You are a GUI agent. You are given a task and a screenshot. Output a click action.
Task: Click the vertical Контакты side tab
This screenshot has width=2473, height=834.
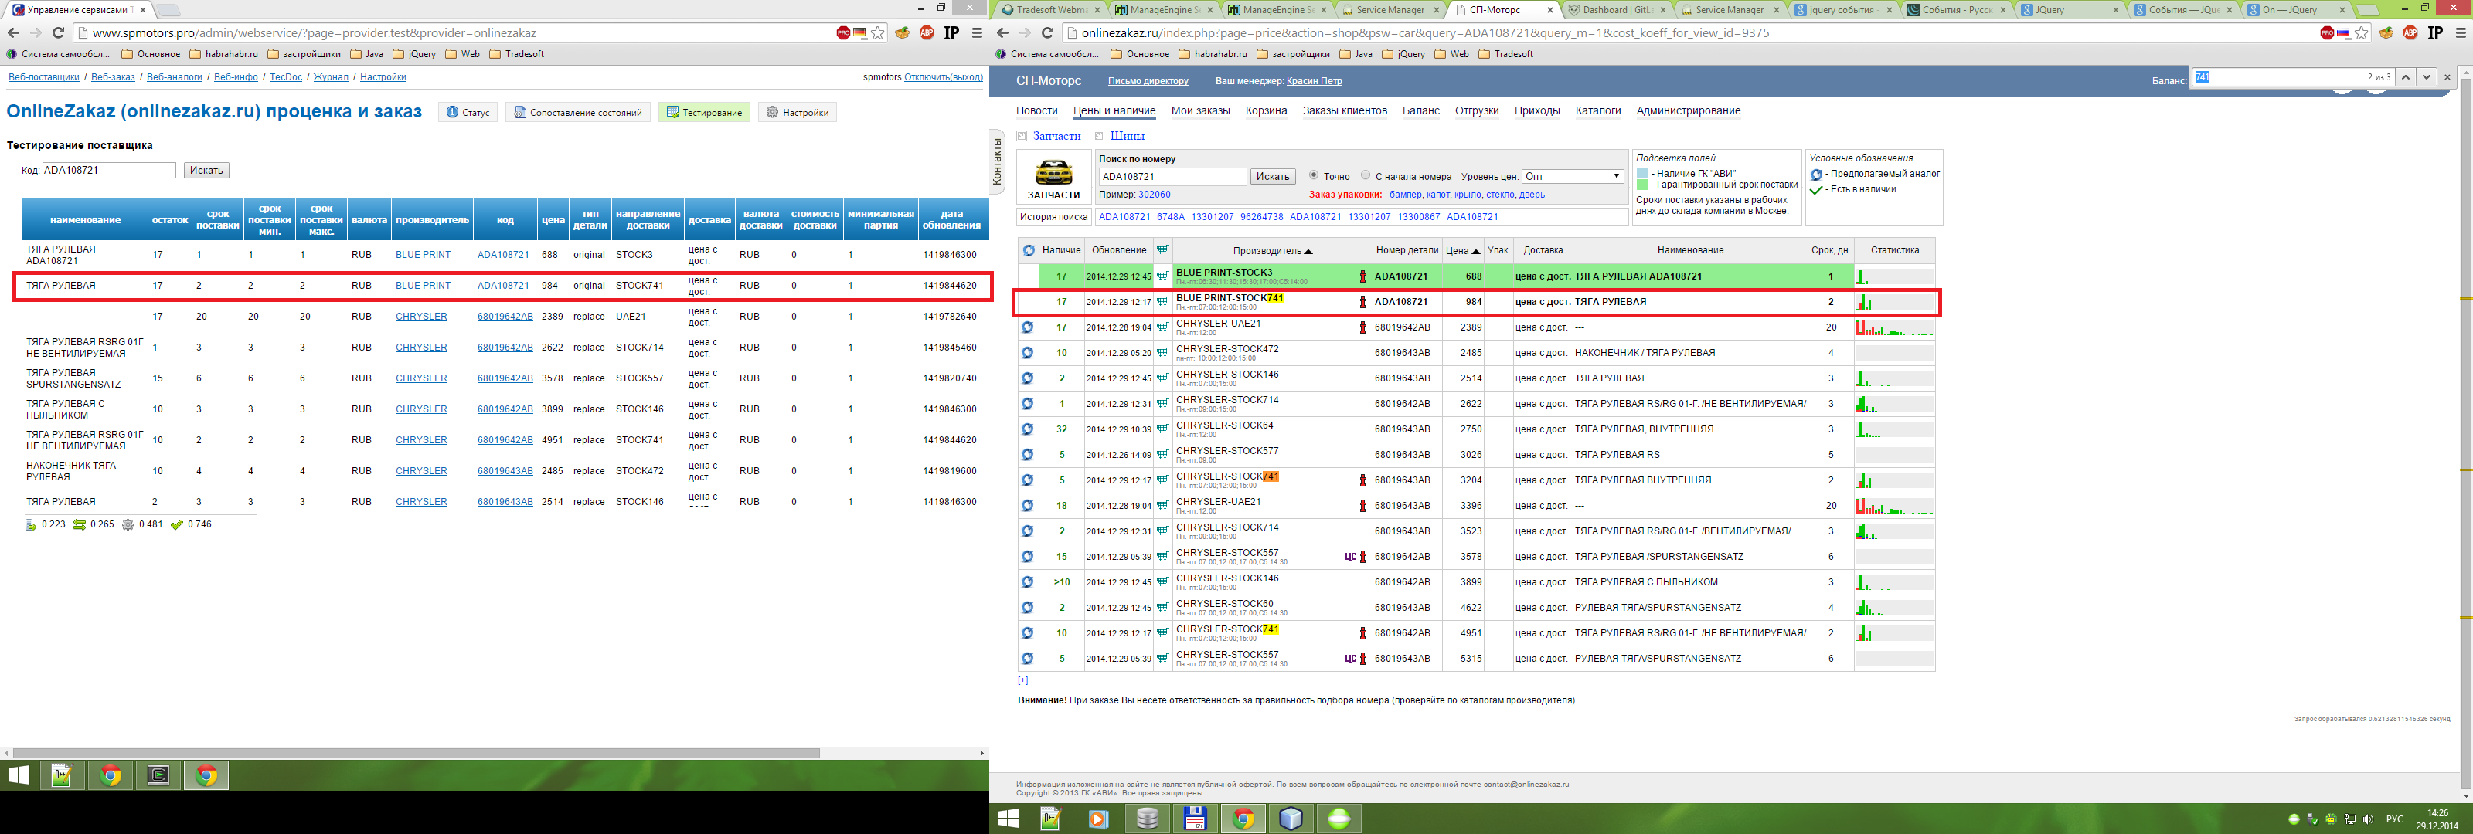point(996,162)
